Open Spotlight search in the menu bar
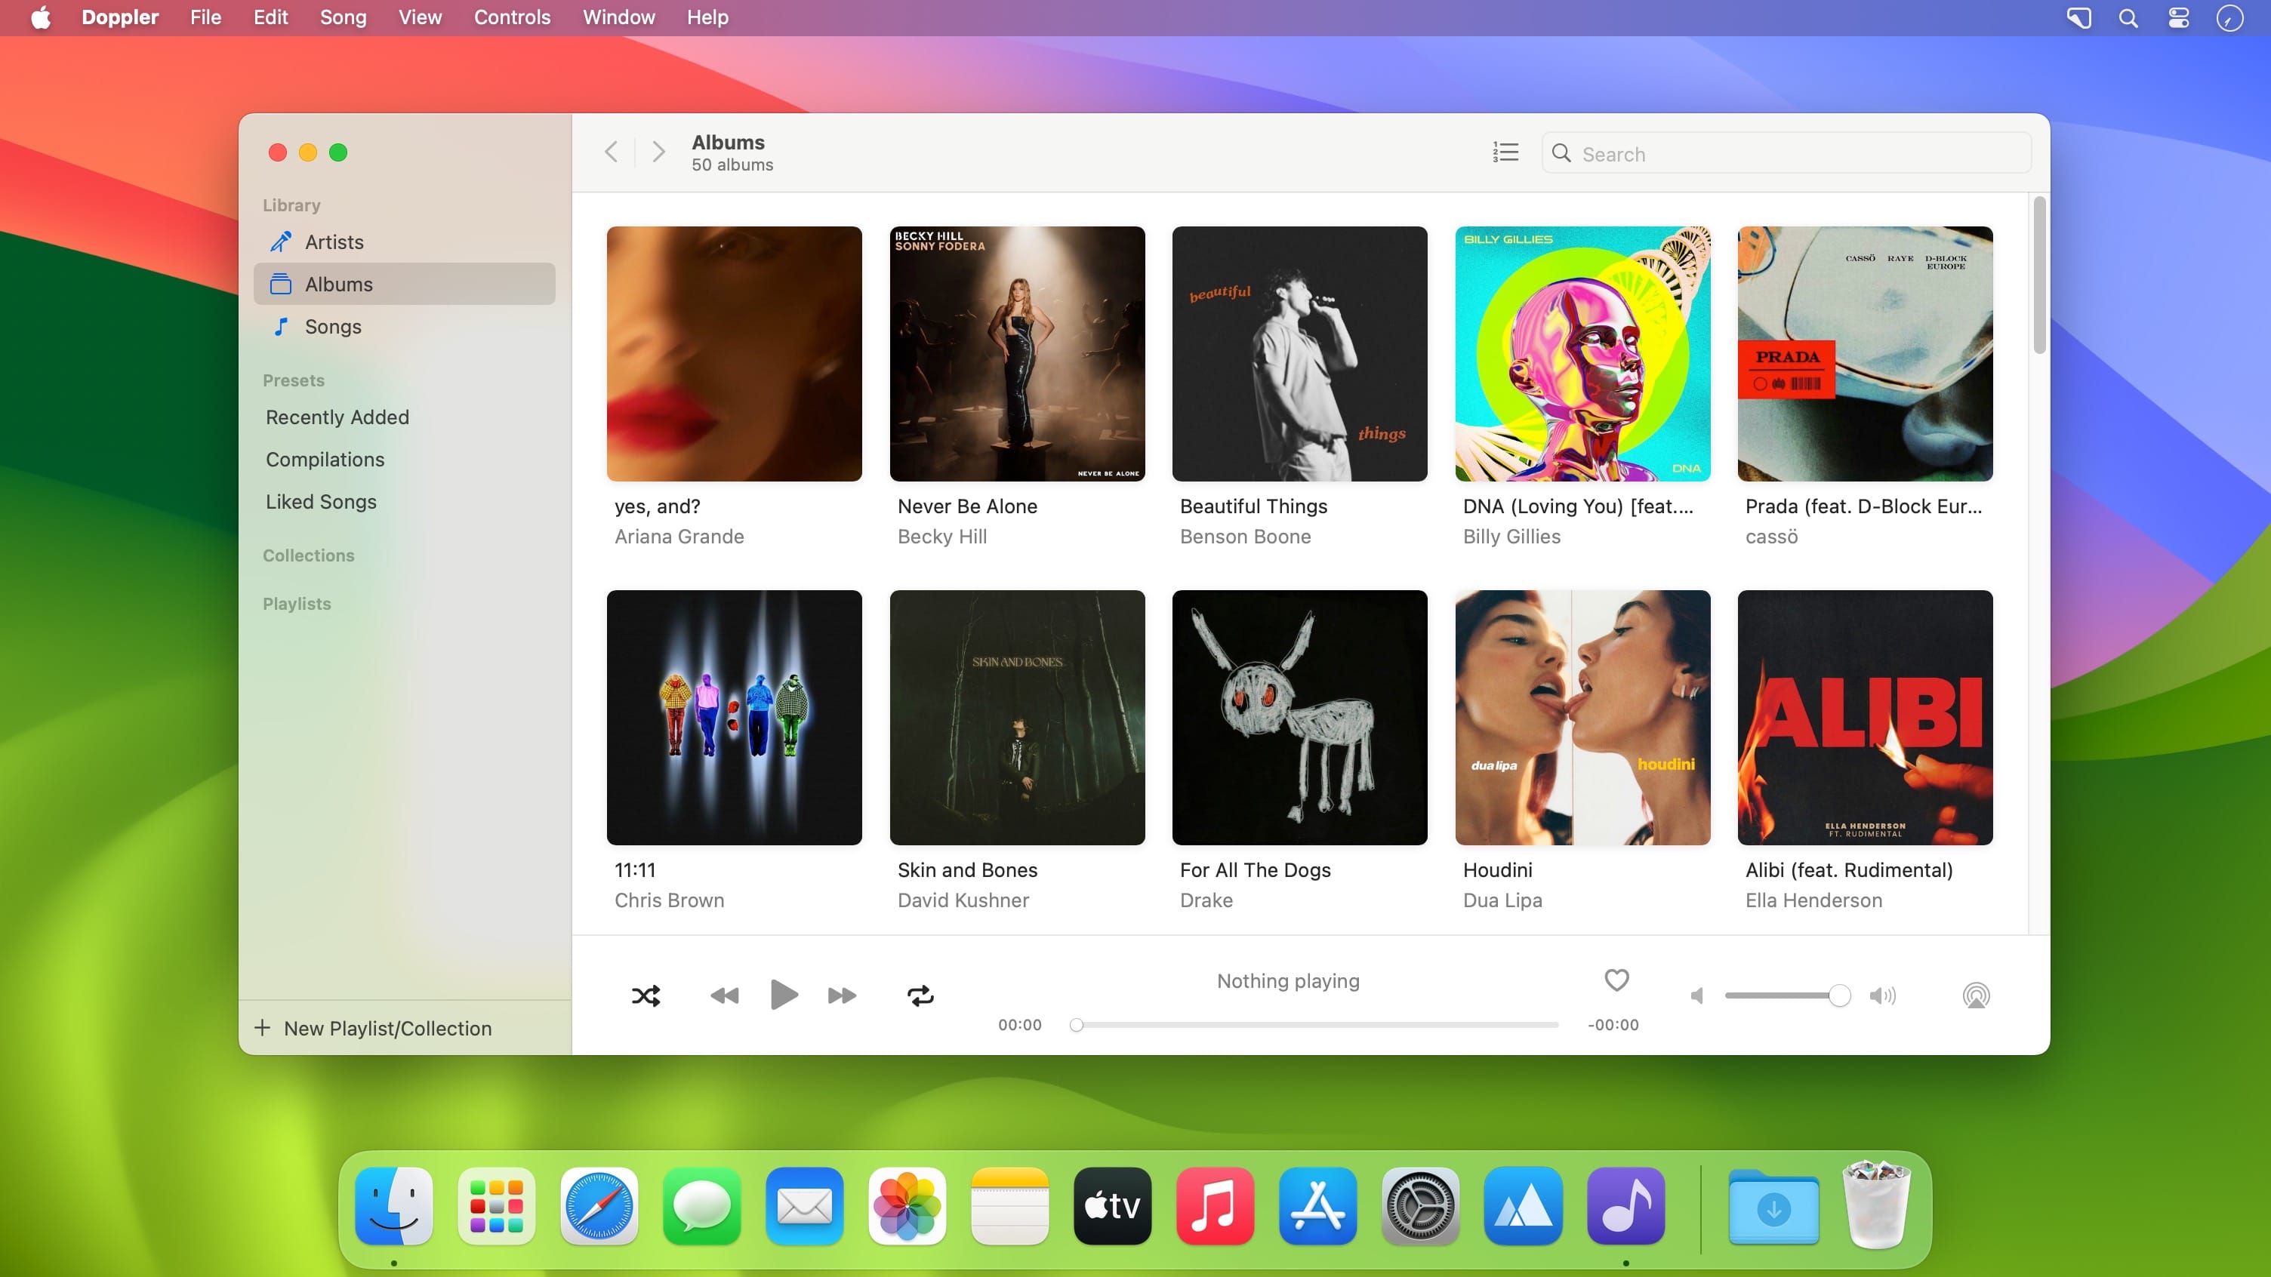 (x=2128, y=17)
